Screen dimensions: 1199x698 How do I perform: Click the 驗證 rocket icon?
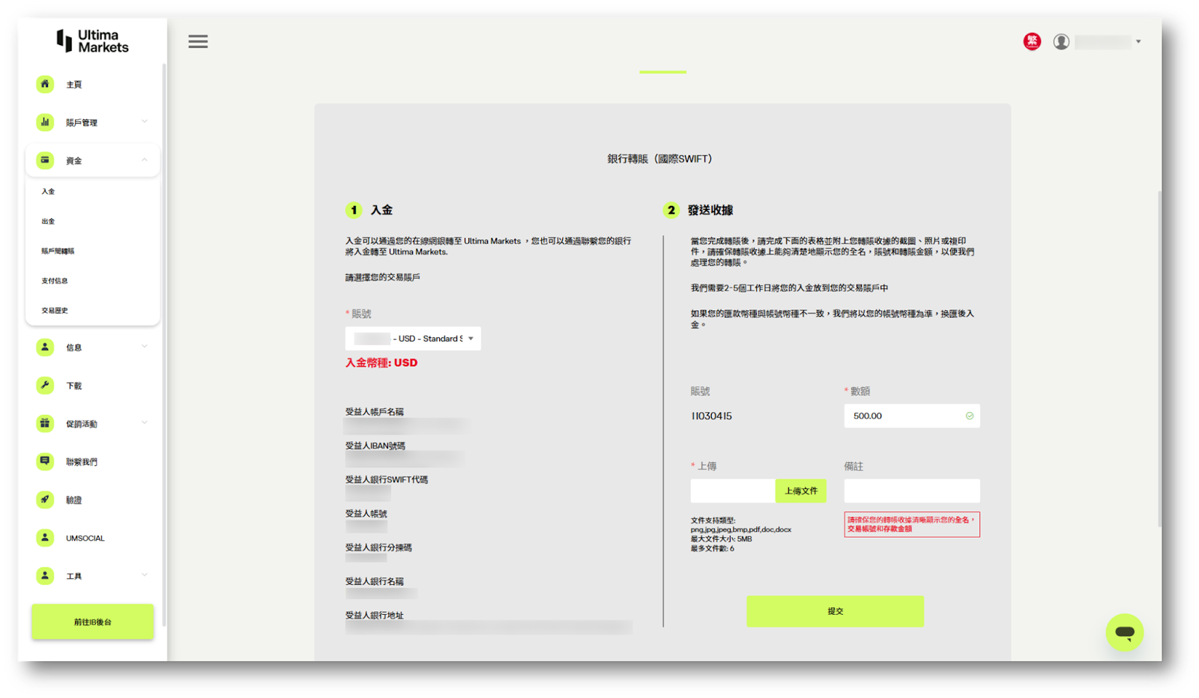[45, 500]
